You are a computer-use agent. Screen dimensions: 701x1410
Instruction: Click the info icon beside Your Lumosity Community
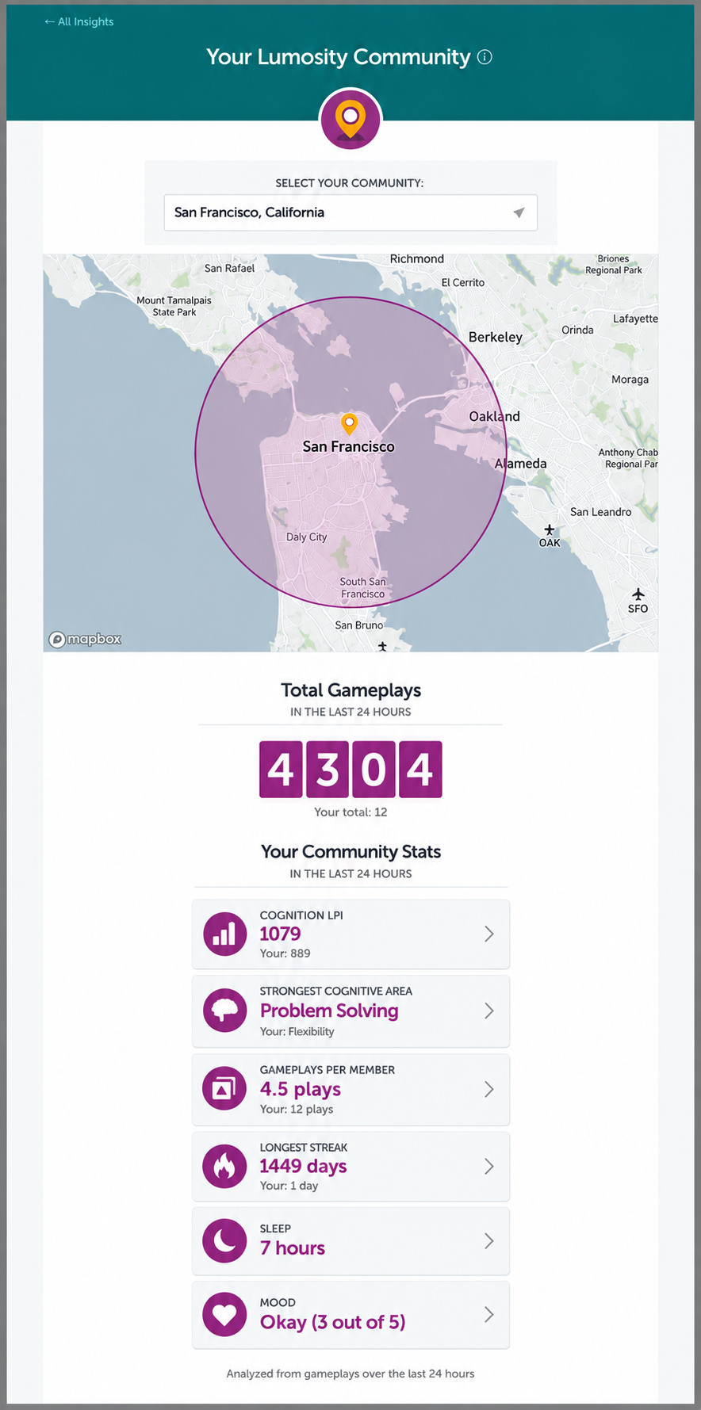click(x=485, y=57)
